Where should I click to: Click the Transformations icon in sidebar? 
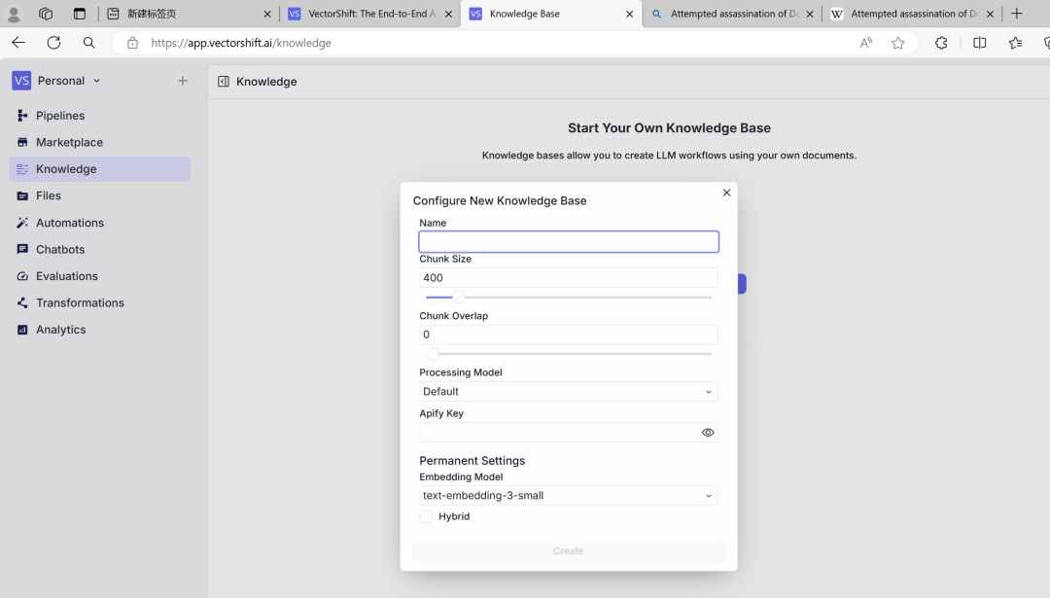pyautogui.click(x=22, y=302)
